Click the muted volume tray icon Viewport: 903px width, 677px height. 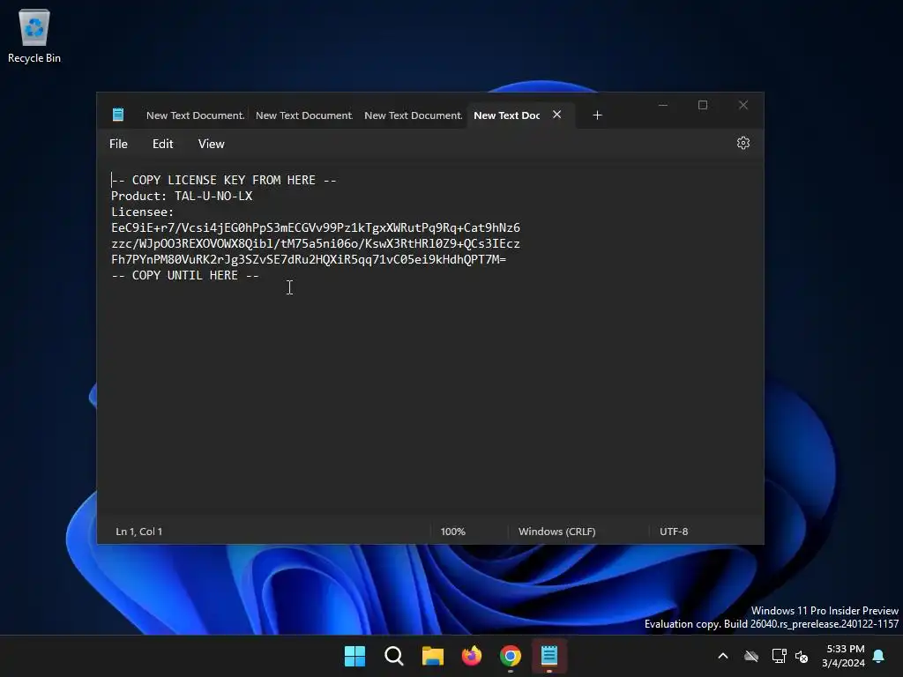pyautogui.click(x=801, y=656)
